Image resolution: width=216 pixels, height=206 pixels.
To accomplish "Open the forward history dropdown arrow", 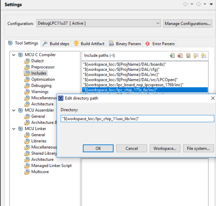I will (205, 4).
